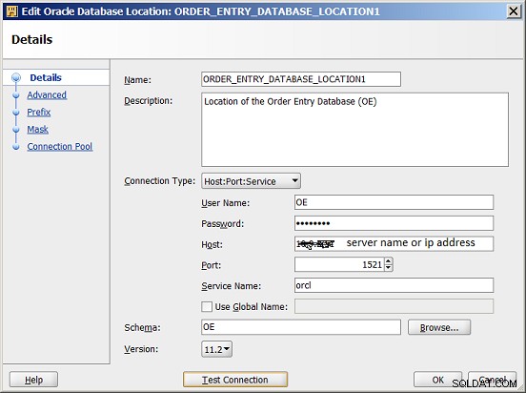Image resolution: width=526 pixels, height=393 pixels.
Task: Increase the Port value with up arrow
Action: point(389,261)
